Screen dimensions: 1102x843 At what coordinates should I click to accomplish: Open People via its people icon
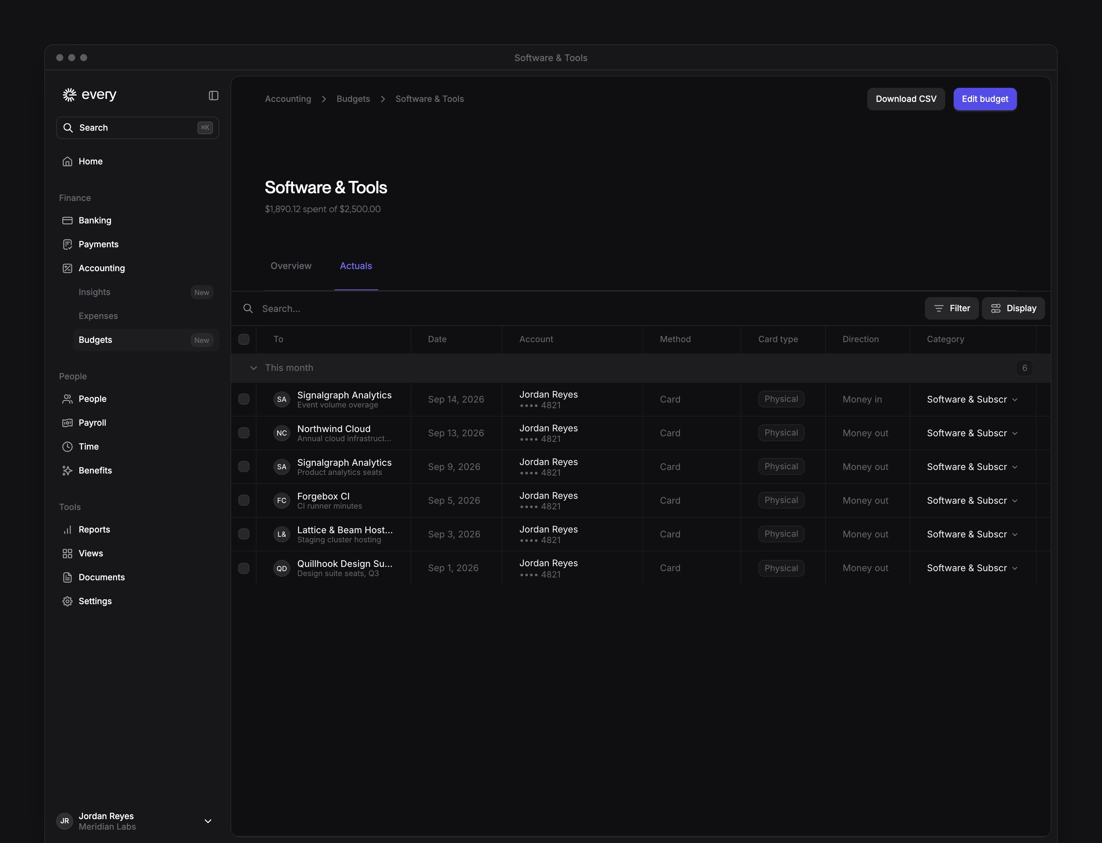click(x=67, y=399)
